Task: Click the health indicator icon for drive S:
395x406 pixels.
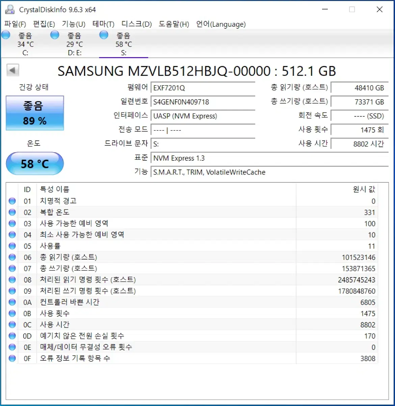Action: (x=104, y=35)
